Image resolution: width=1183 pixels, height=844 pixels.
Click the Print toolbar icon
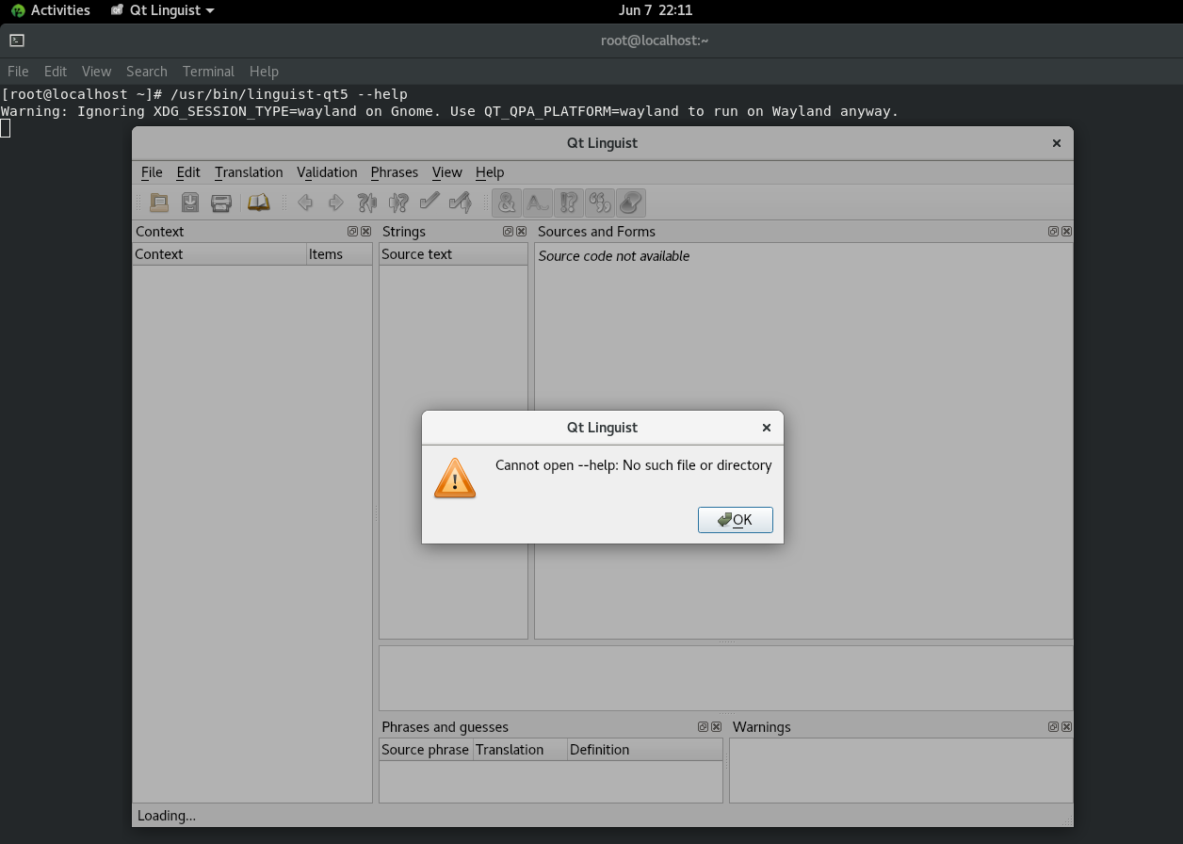221,203
